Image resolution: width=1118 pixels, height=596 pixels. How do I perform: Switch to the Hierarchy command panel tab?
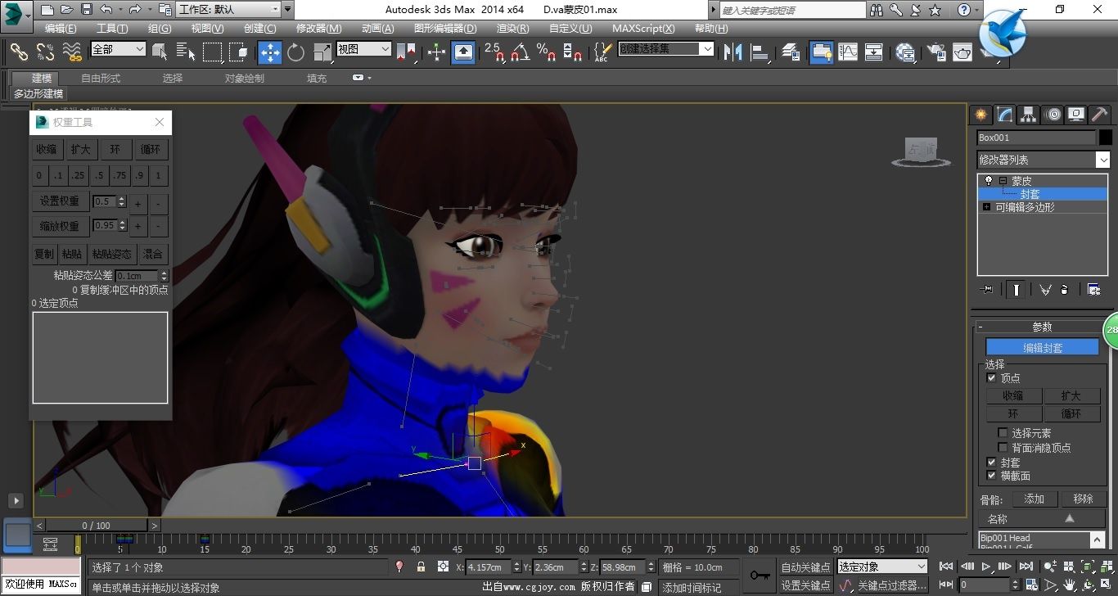[x=1029, y=115]
